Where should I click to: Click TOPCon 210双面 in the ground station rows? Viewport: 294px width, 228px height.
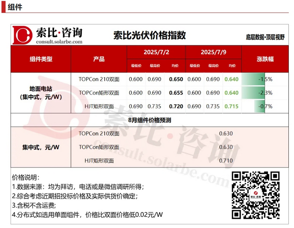click(99, 79)
